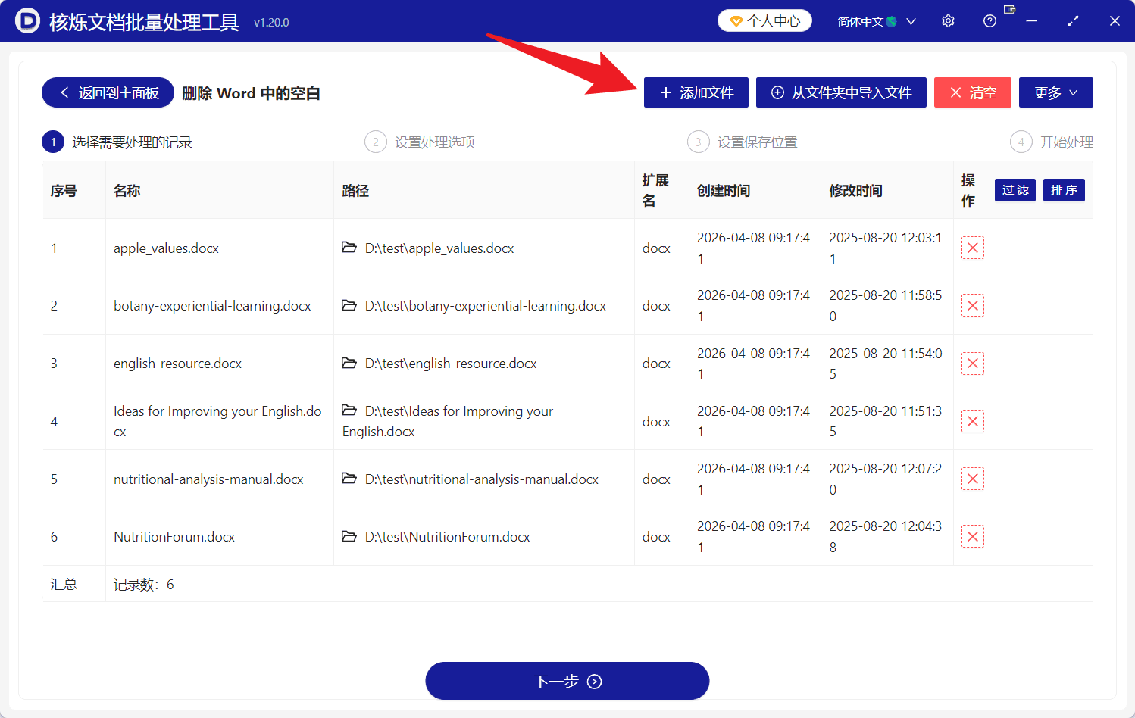Click the red X icon for nutritional-analysis-manual.docx
The height and width of the screenshot is (718, 1135).
point(973,479)
